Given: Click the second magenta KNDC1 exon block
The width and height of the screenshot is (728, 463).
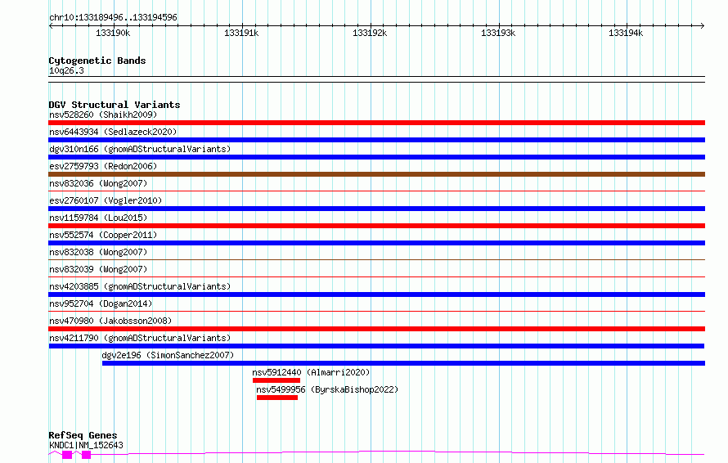Looking at the screenshot, I should click(86, 455).
